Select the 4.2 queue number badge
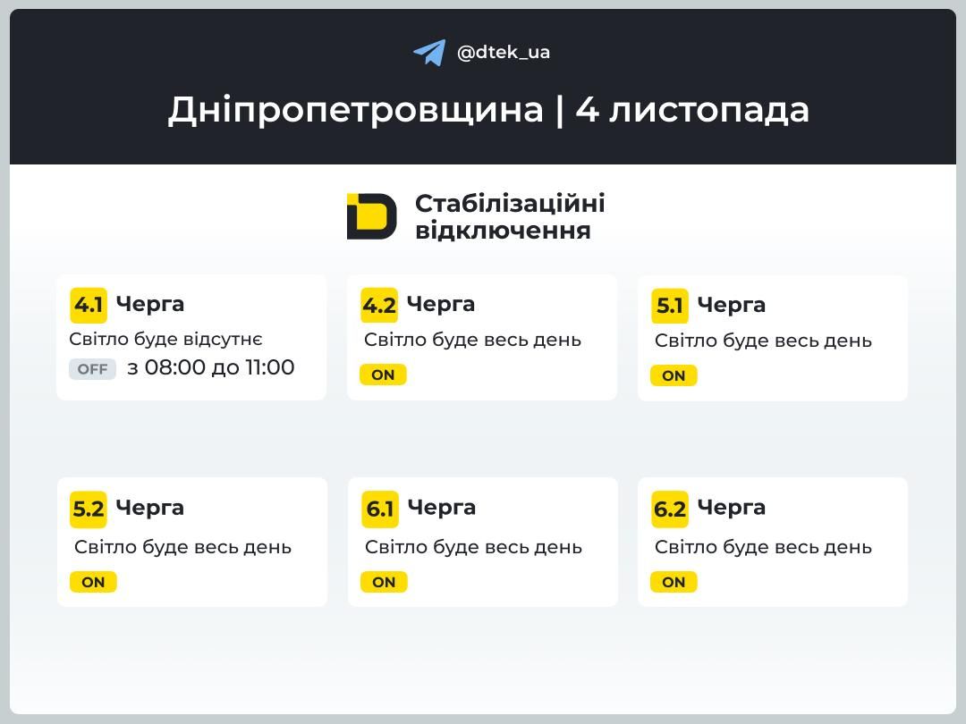This screenshot has width=966, height=724. point(379,305)
